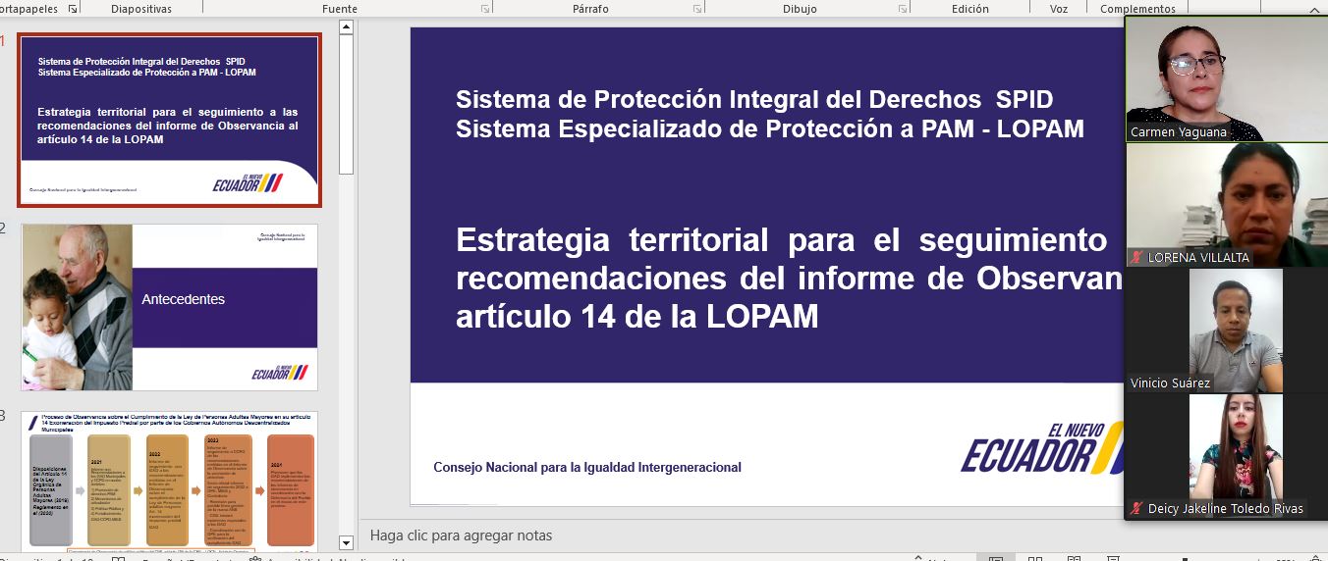The height and width of the screenshot is (561, 1328).
Task: Open the Dibujo group dialog launcher
Action: click(902, 9)
